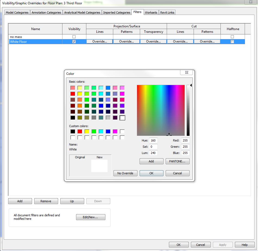This screenshot has height=251, width=258.
Task: Toggle visibility checkbox for no mass filter
Action: pos(74,37)
